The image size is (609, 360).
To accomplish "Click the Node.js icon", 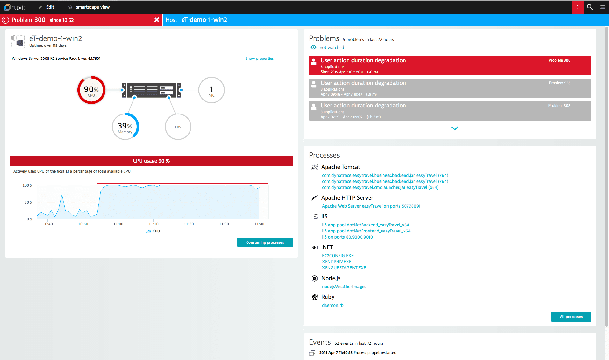I will (314, 278).
